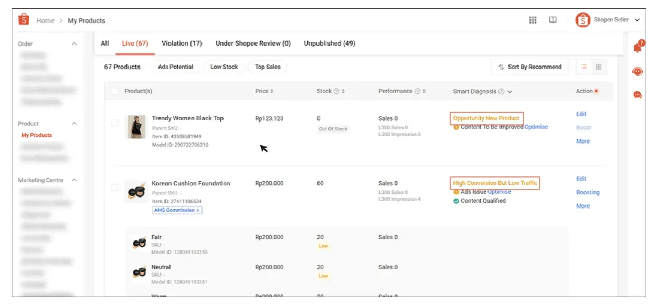The image size is (658, 307).
Task: Switch to the All products tab
Action: [105, 43]
